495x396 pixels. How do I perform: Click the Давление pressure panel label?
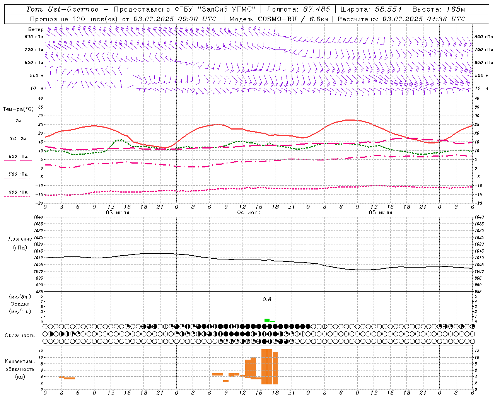coord(20,239)
